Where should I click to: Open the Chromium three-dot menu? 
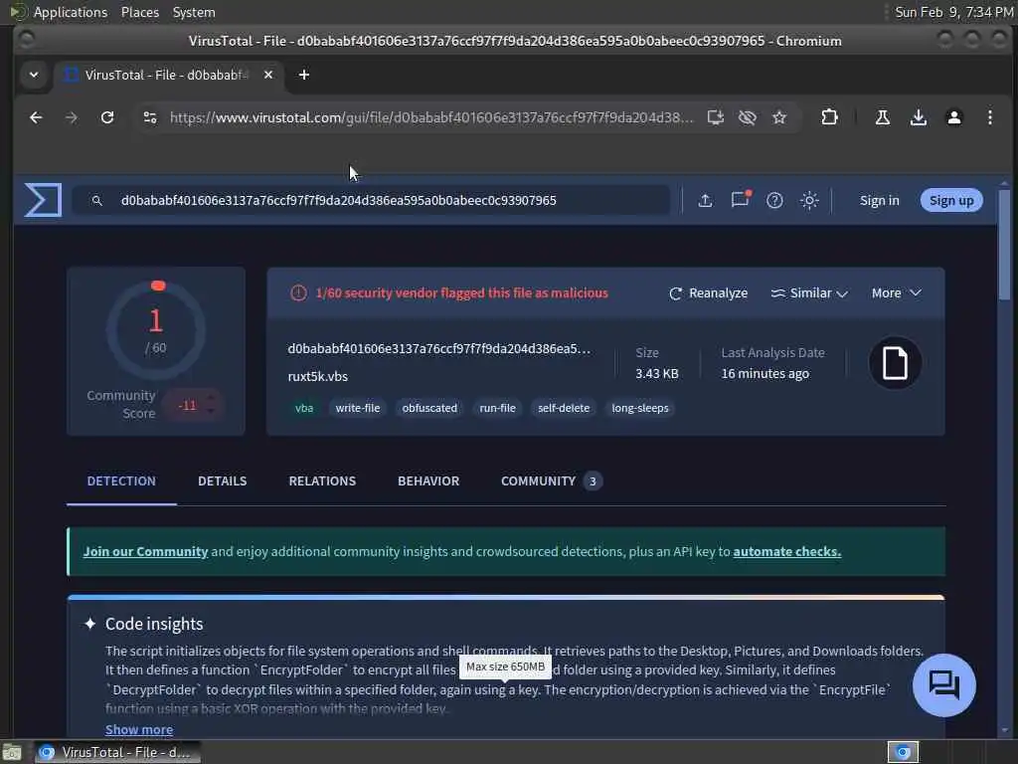[989, 117]
